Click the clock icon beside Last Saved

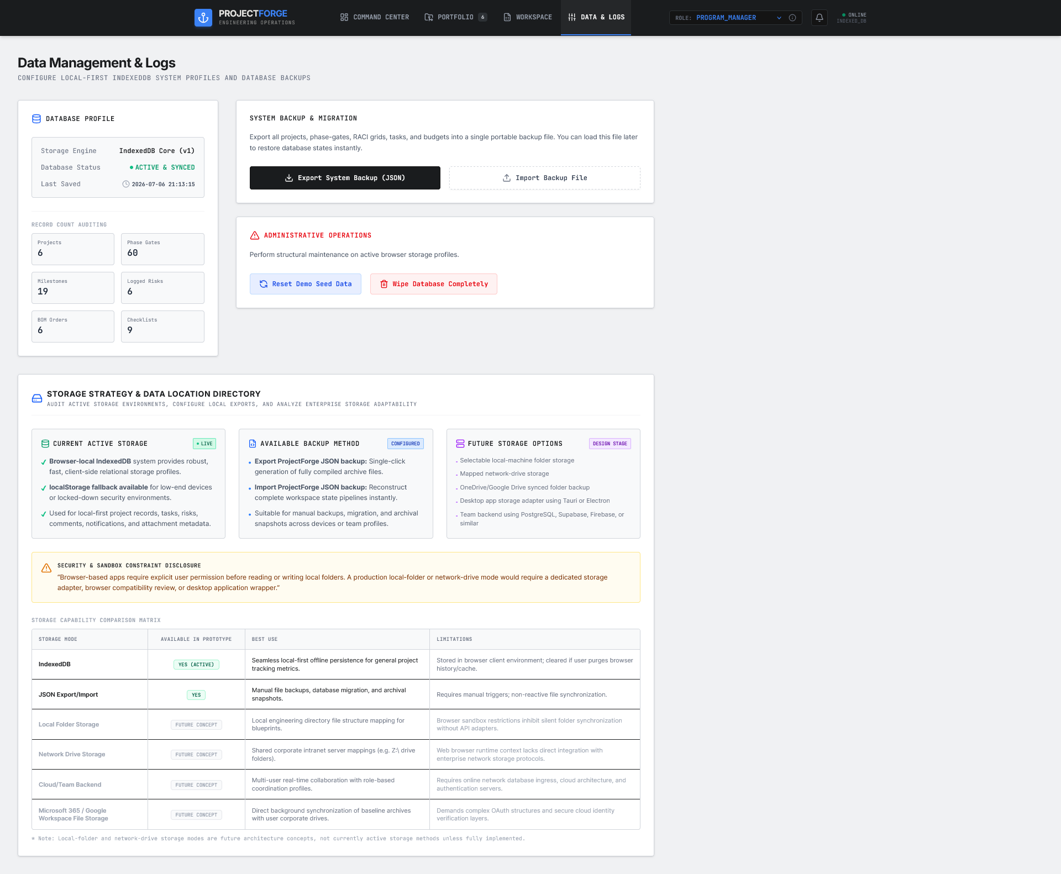pos(126,184)
